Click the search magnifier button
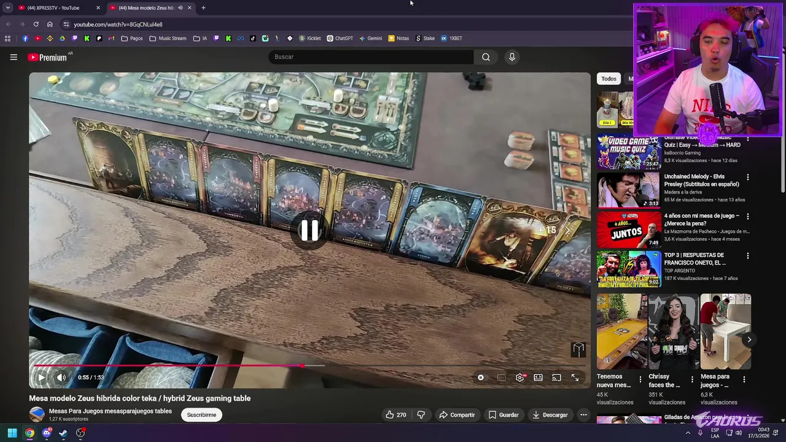This screenshot has height=442, width=786. pos(486,57)
